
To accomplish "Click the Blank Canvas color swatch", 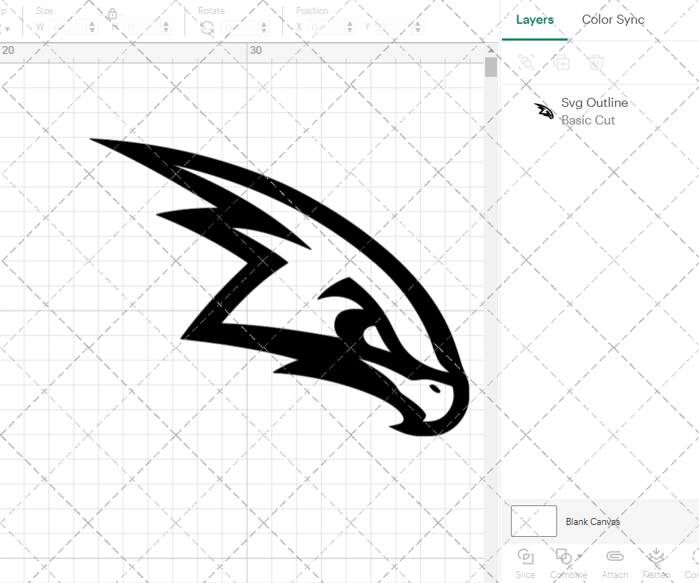I will click(x=533, y=521).
